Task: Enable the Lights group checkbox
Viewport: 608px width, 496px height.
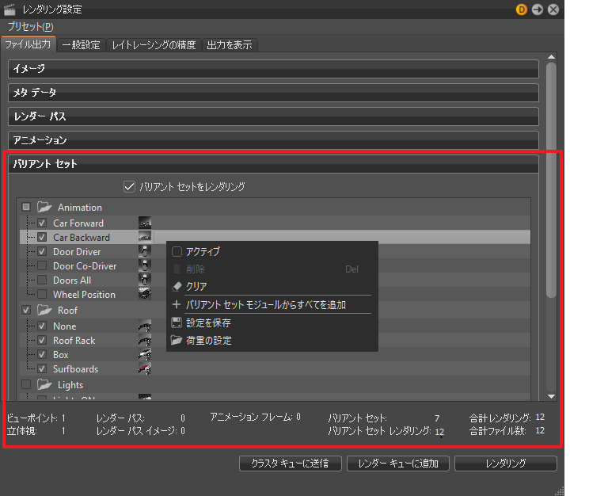Action: [x=26, y=384]
